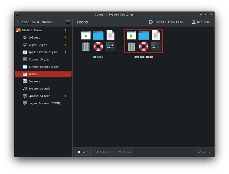This screenshot has width=229, height=174.
Task: Click the Plasma Style icon
Action: [25, 60]
